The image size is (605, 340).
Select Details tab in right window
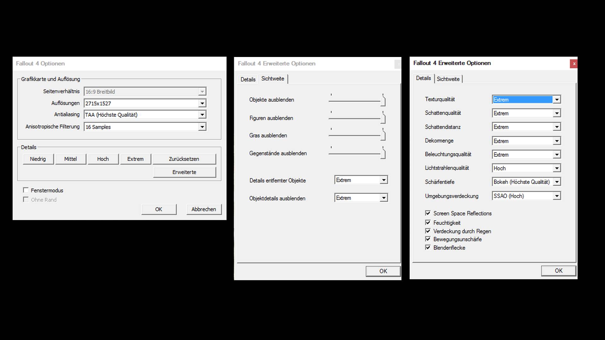[423, 78]
